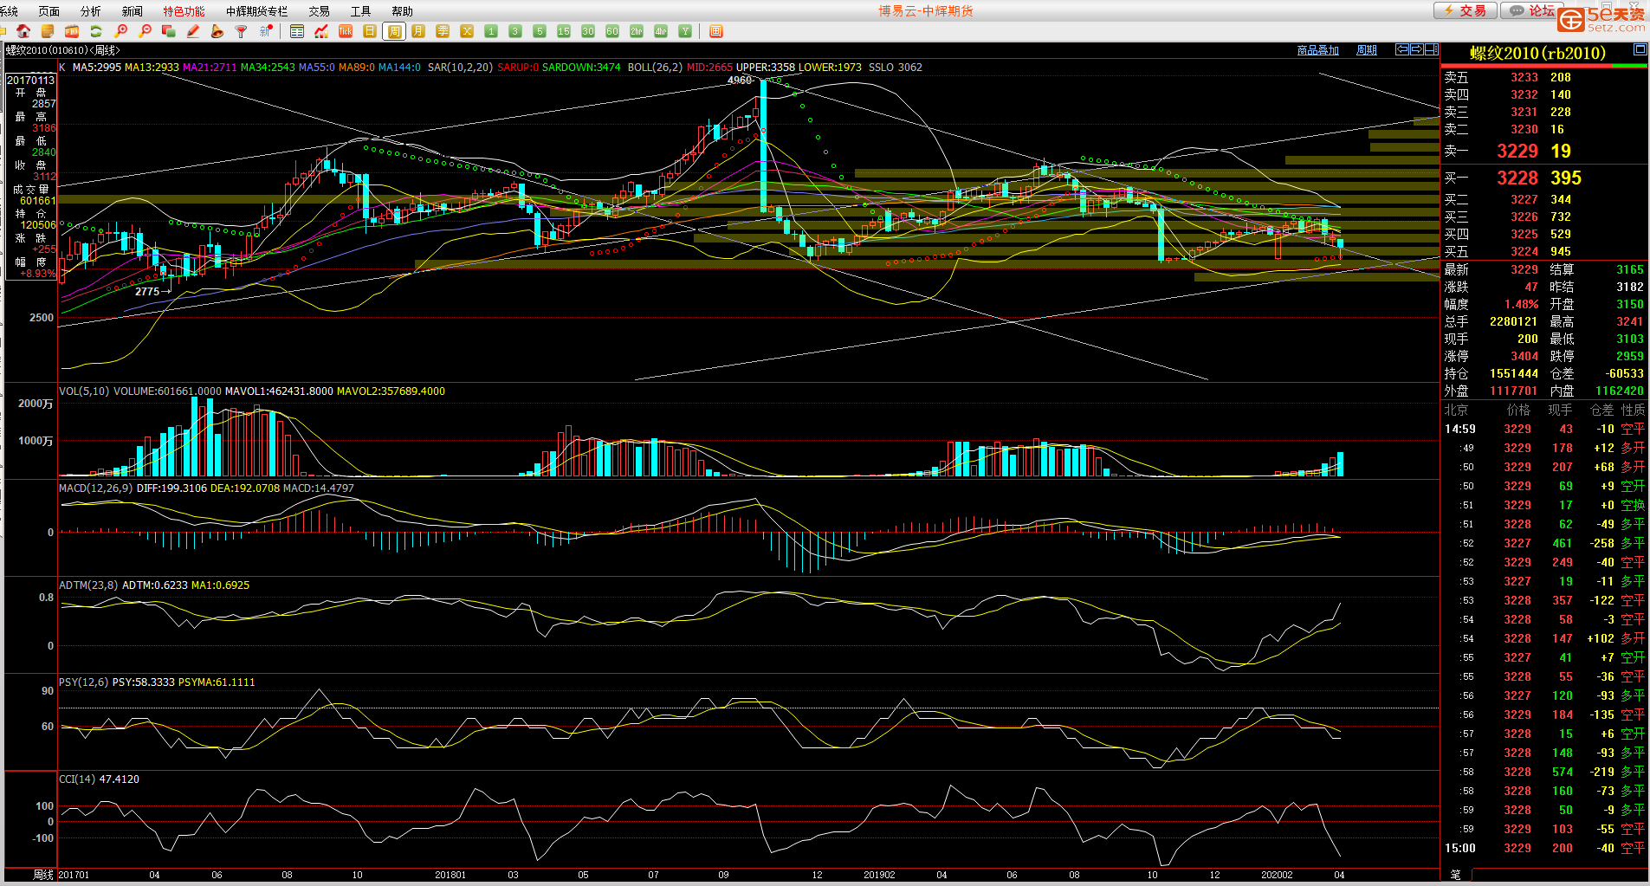The image size is (1650, 886).
Task: Switch to quarterly (季) K-line period
Action: point(443,31)
